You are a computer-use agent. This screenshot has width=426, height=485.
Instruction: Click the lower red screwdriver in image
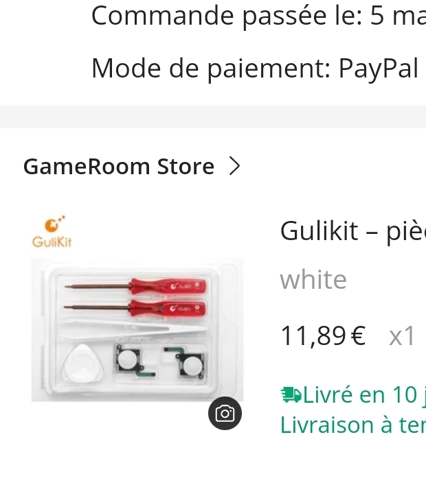coord(135,308)
